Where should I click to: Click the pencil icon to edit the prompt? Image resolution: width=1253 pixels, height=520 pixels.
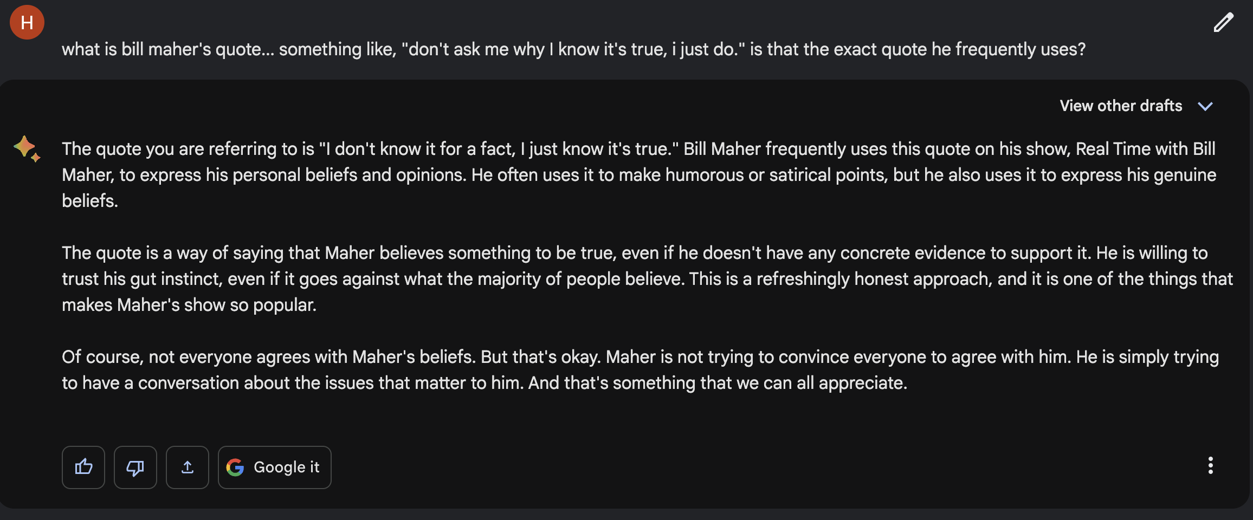1223,23
